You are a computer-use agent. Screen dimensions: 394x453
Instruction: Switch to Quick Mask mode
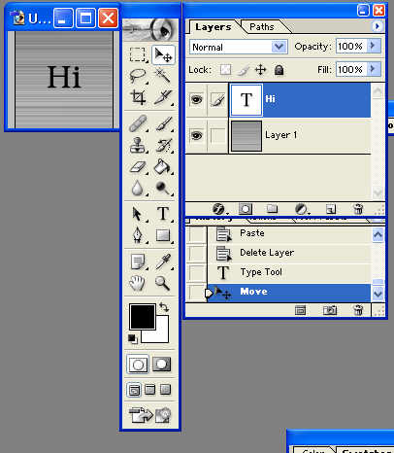(162, 365)
